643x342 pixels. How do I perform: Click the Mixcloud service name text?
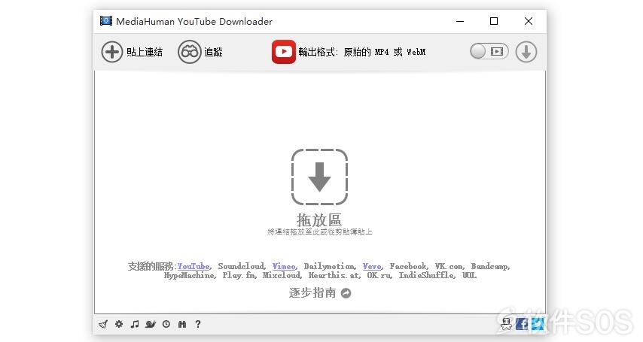pos(282,275)
